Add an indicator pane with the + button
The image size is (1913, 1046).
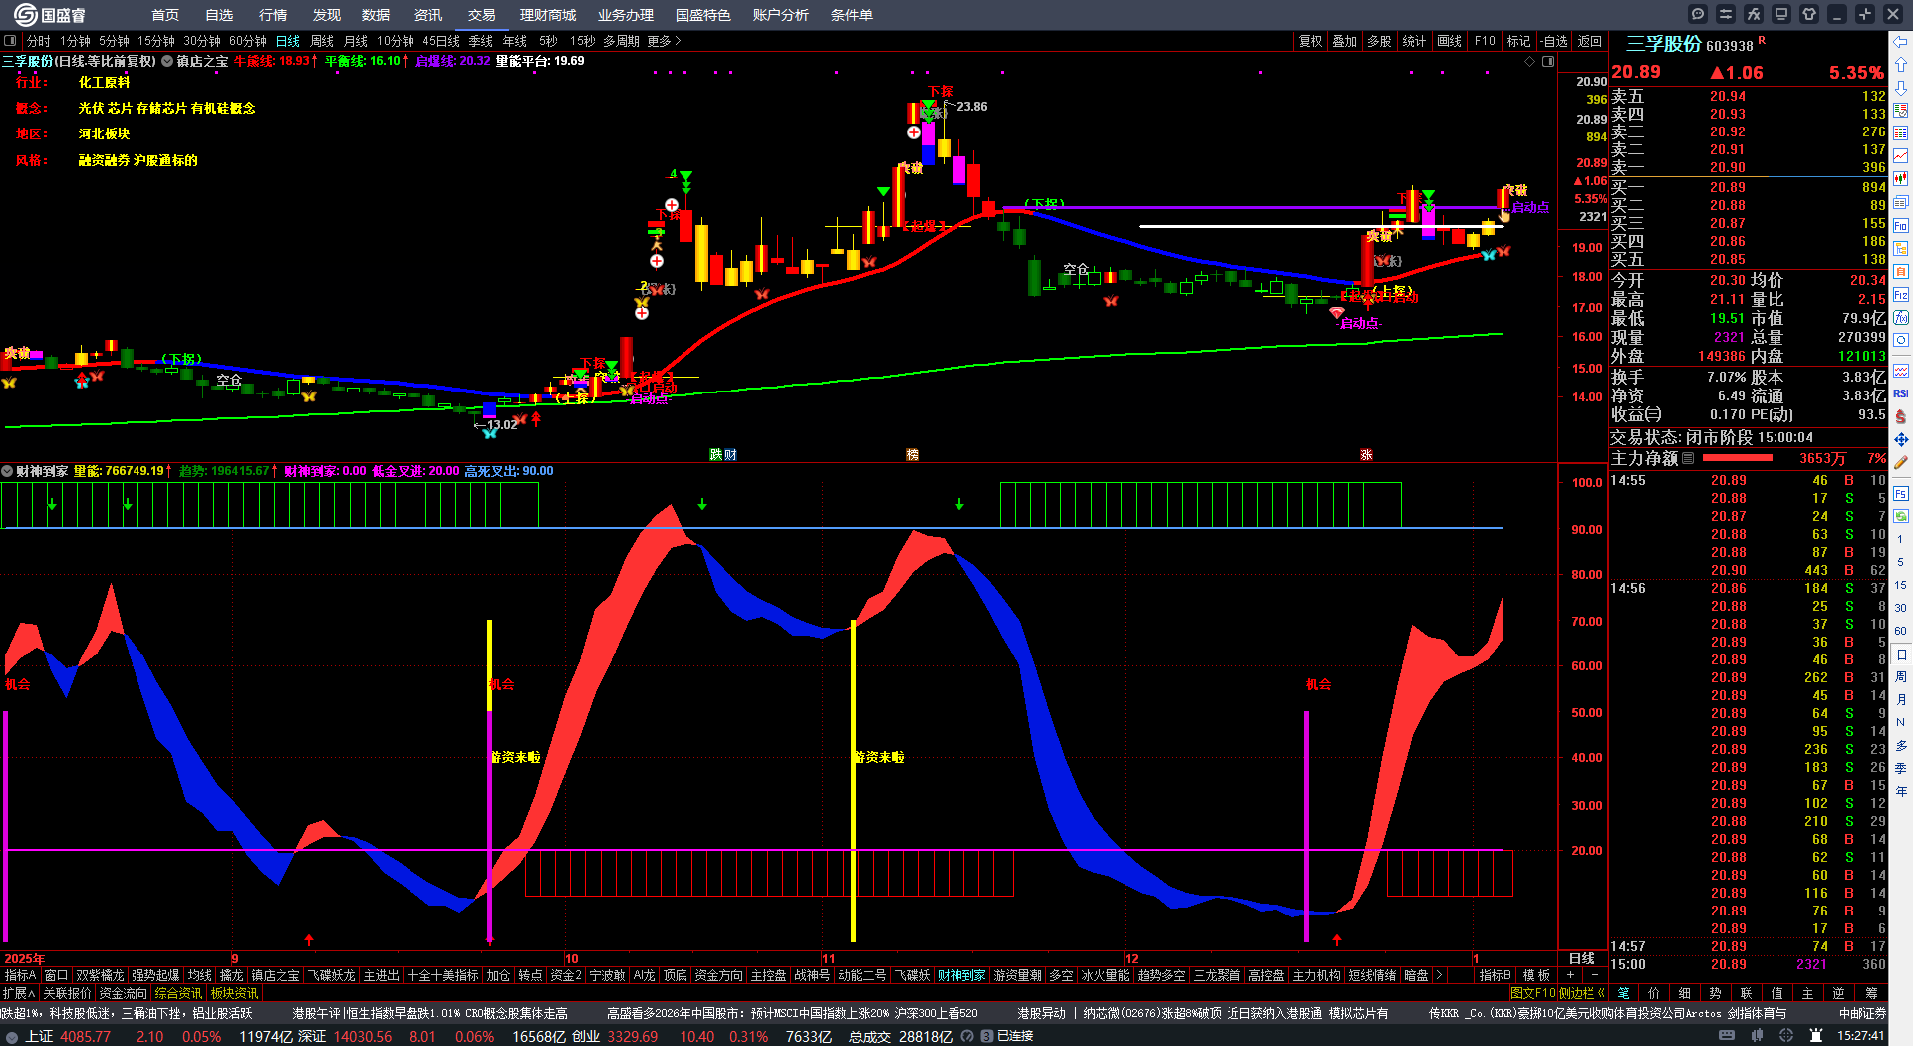[1571, 976]
